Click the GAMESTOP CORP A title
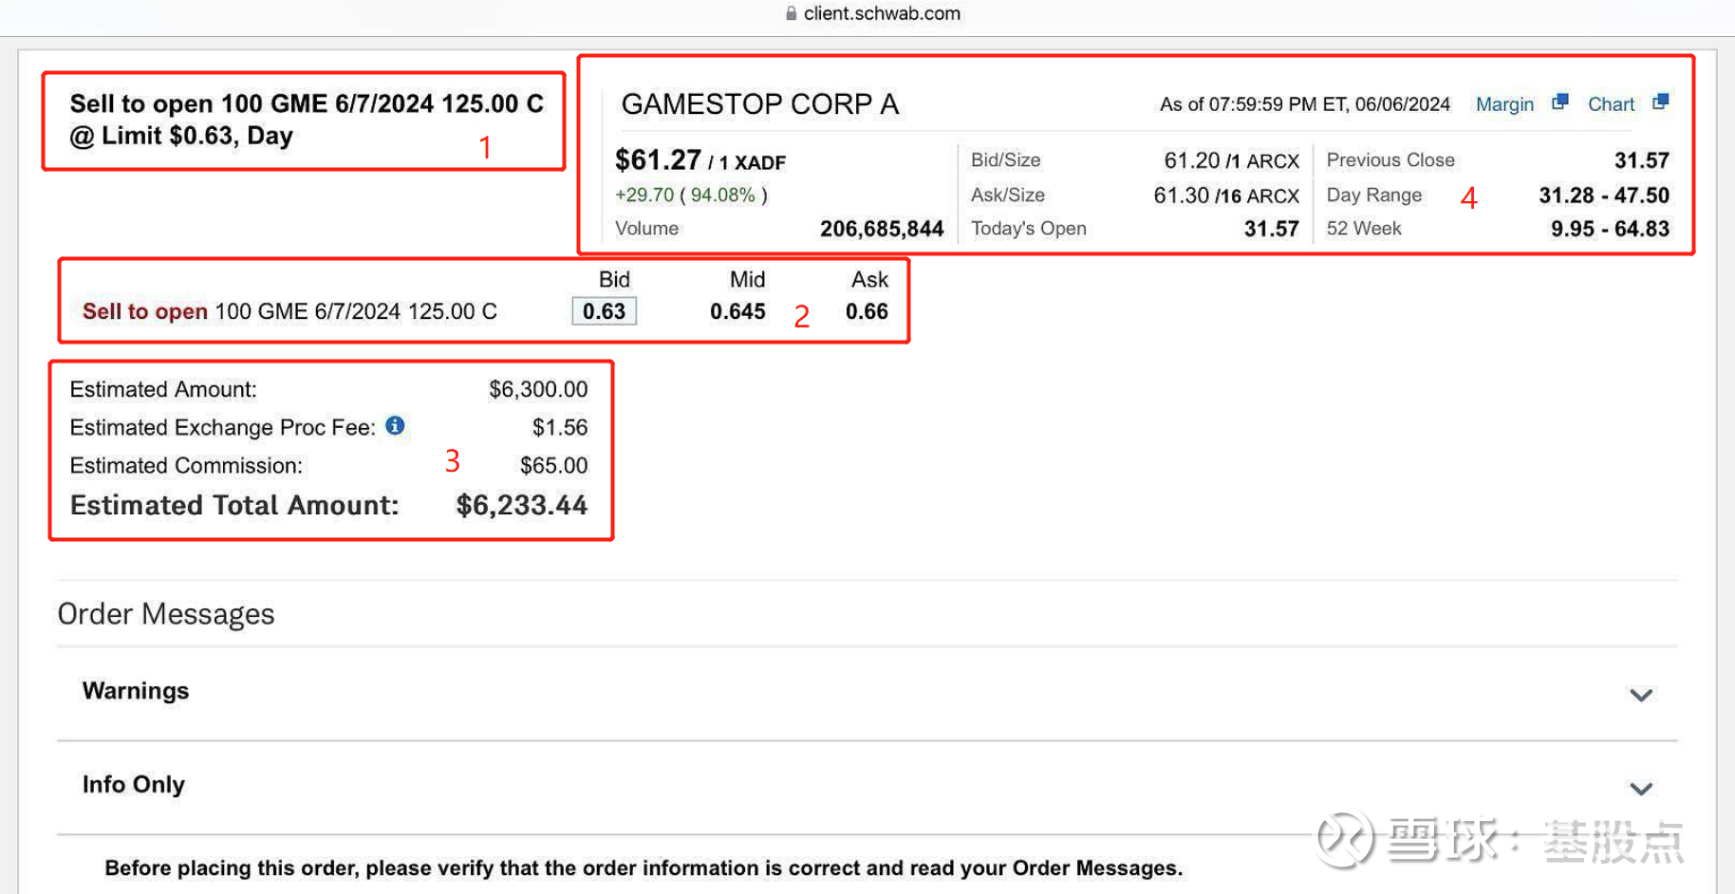The width and height of the screenshot is (1735, 894). (759, 104)
